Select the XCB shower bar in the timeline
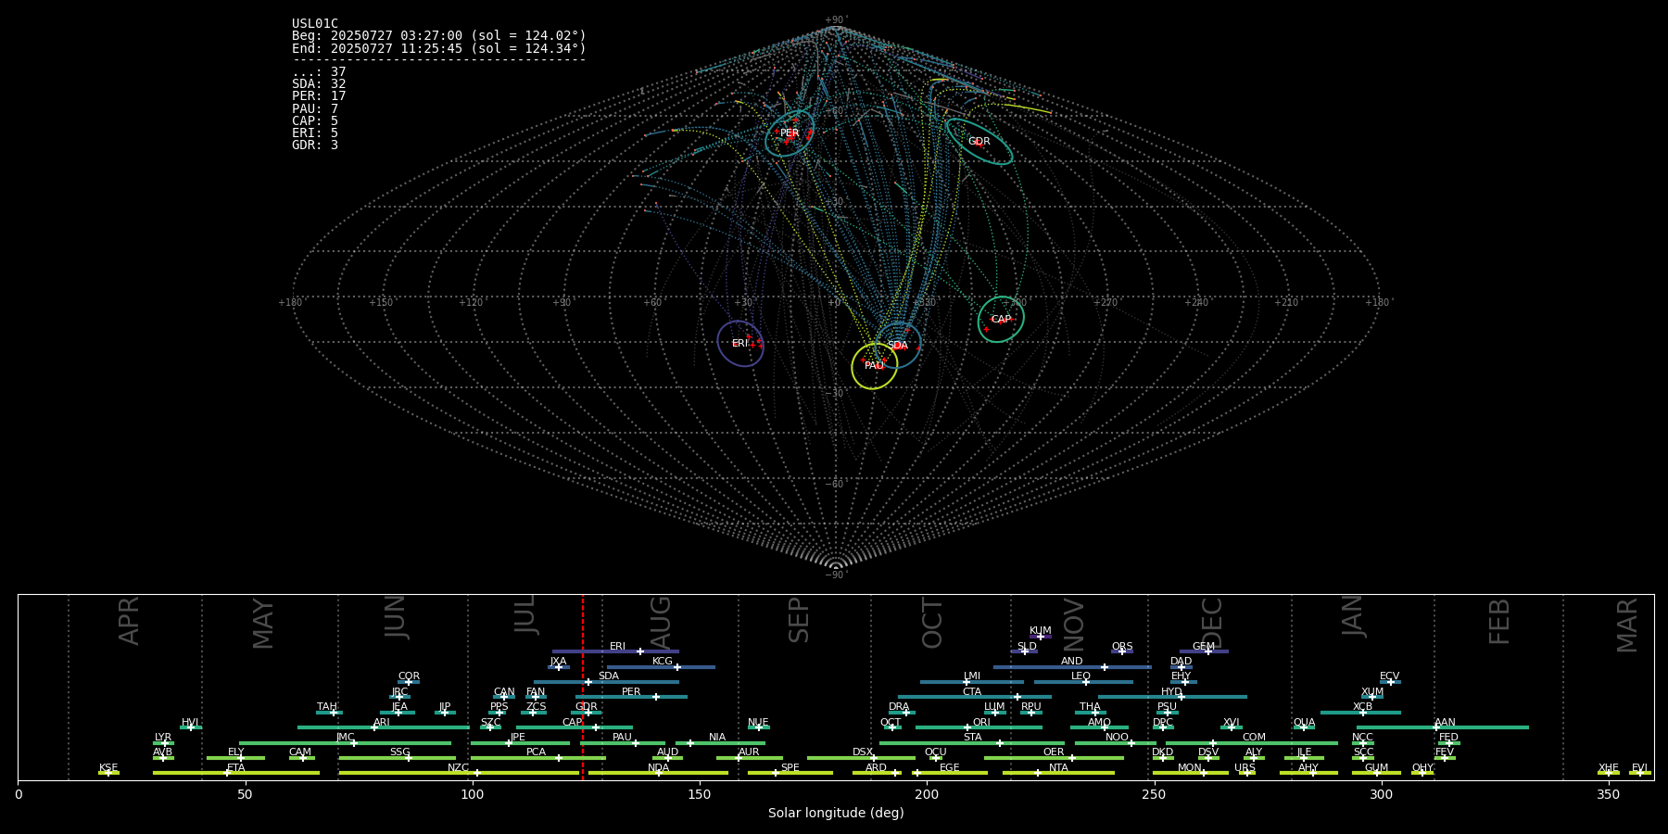 1360,713
